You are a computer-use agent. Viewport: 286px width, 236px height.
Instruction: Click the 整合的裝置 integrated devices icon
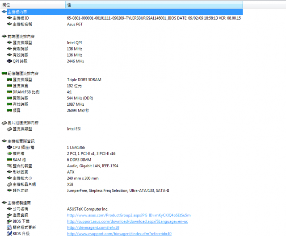coord(9,166)
